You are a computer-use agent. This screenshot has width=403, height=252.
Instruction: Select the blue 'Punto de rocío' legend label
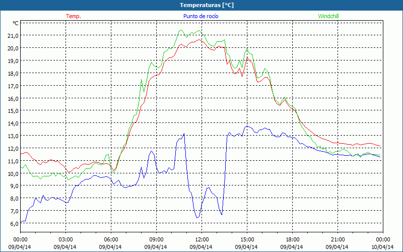[200, 16]
